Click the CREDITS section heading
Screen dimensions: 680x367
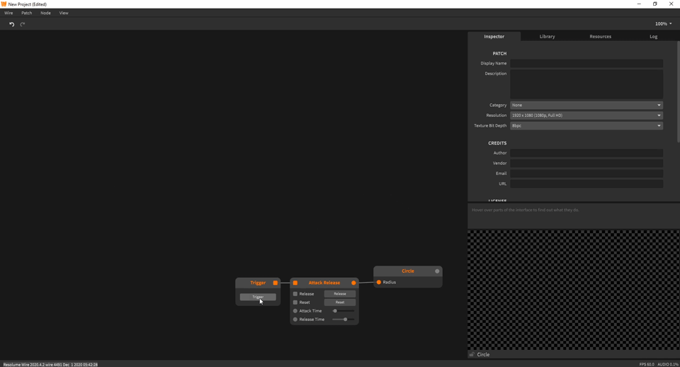(x=497, y=143)
